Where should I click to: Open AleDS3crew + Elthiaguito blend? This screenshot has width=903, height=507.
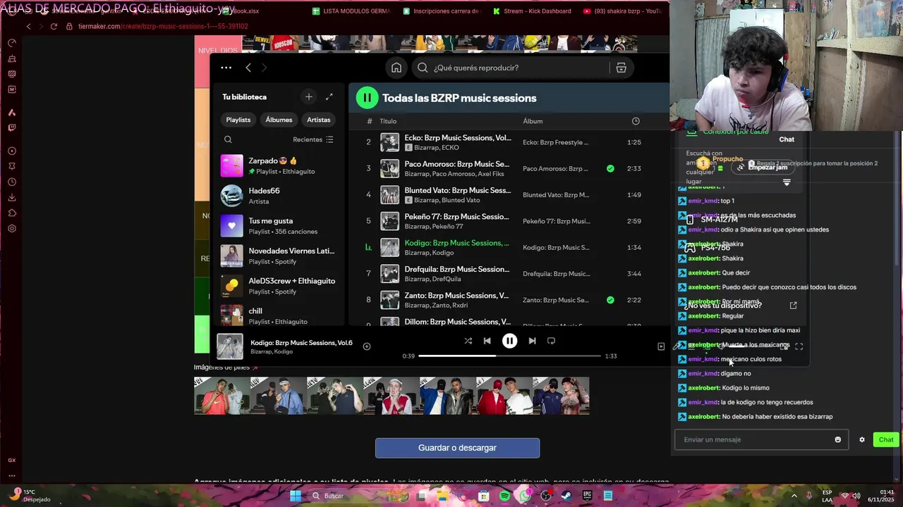tap(277, 286)
